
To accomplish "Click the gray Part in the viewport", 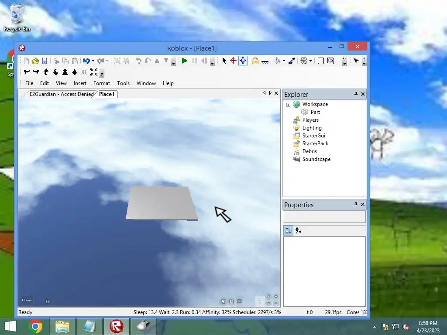I will point(162,203).
